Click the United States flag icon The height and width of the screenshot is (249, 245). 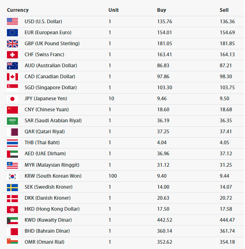click(x=12, y=22)
